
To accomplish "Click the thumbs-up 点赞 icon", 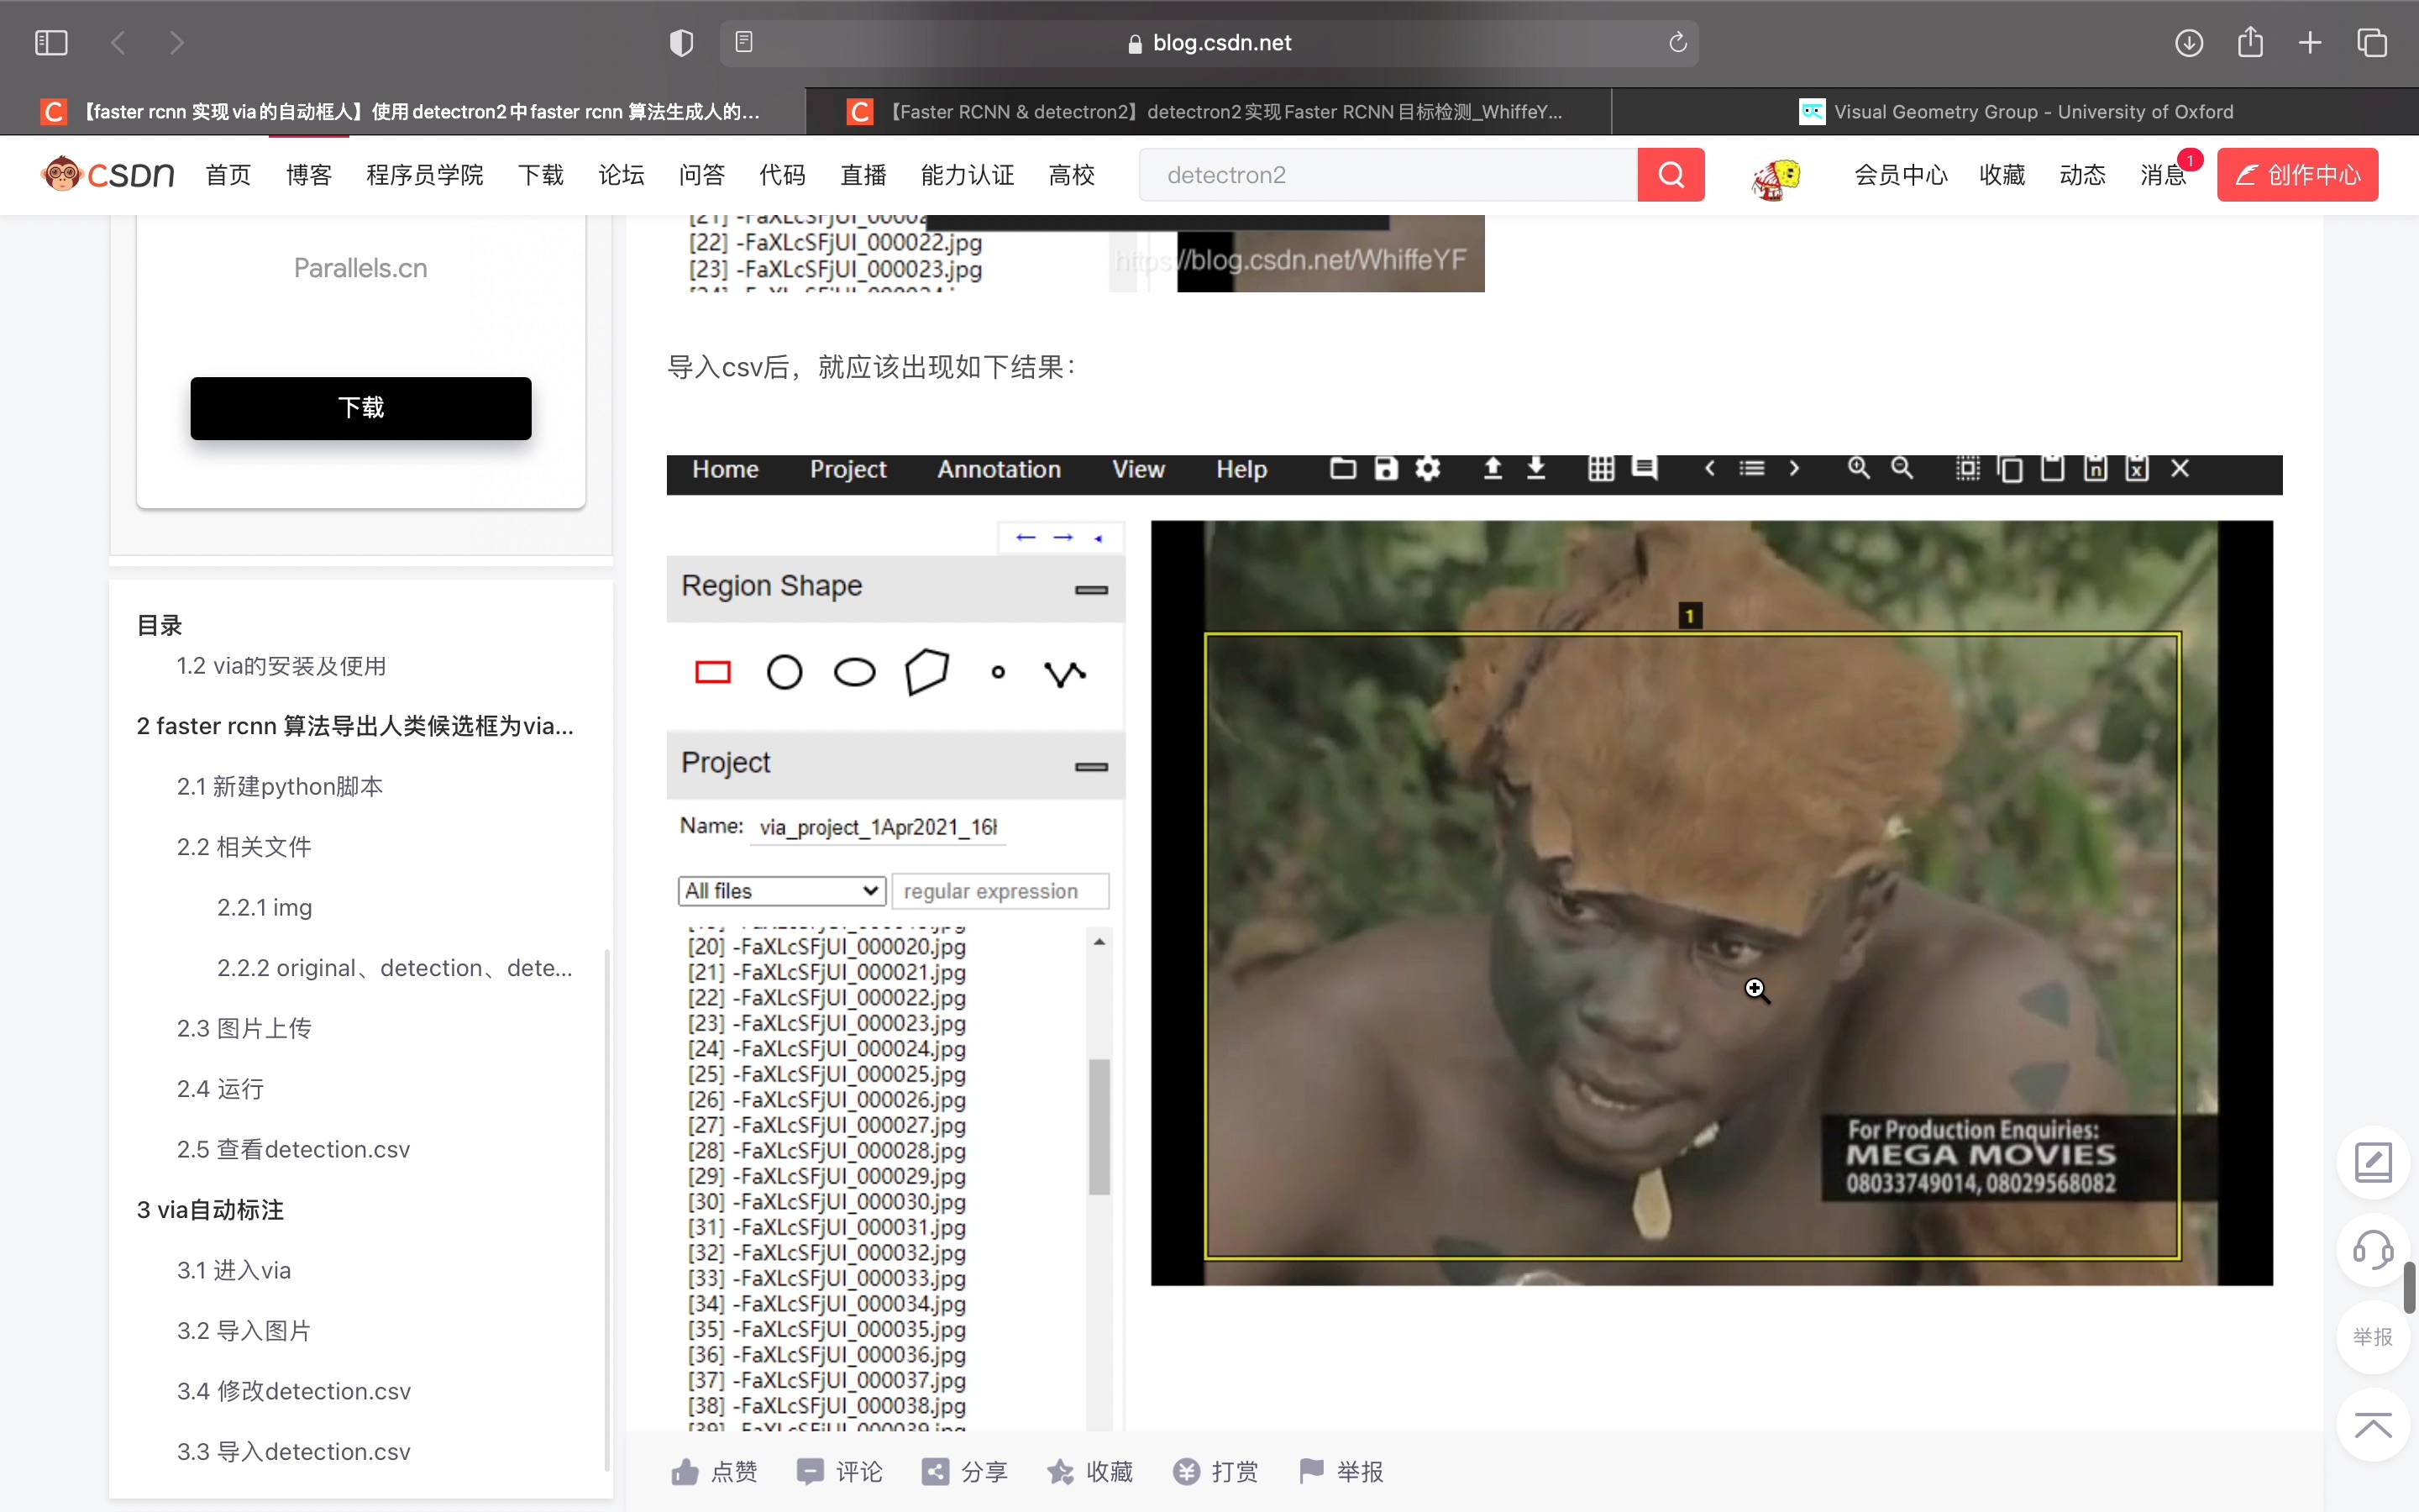I will [x=685, y=1471].
